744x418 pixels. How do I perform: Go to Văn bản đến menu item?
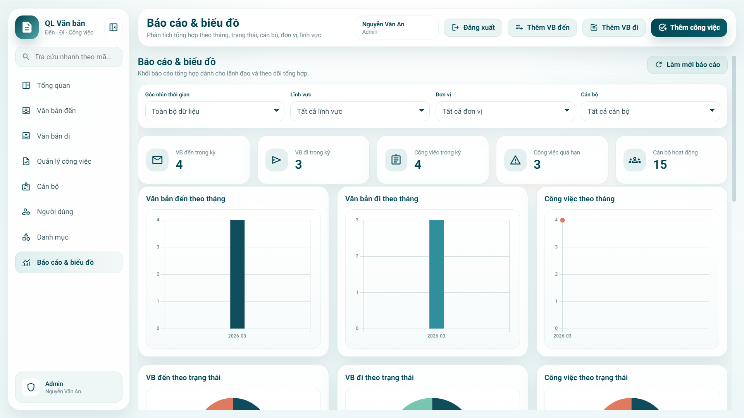coord(56,111)
